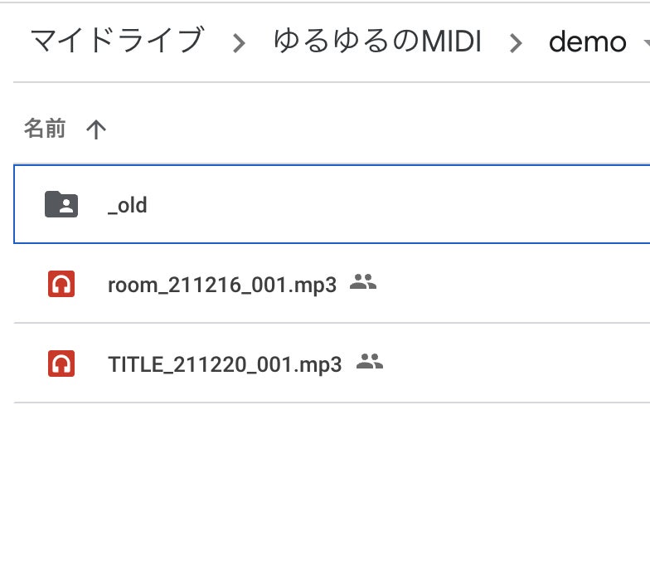
Task: Click shared people icon beside room_211216_001.mp3
Action: [x=363, y=282]
